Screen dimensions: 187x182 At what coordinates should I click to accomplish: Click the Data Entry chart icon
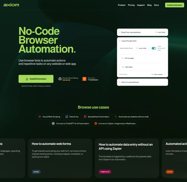coord(67,117)
